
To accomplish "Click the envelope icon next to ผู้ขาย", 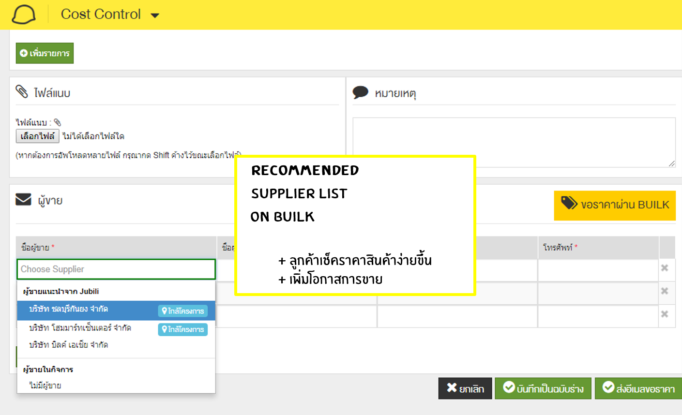I will pos(24,200).
